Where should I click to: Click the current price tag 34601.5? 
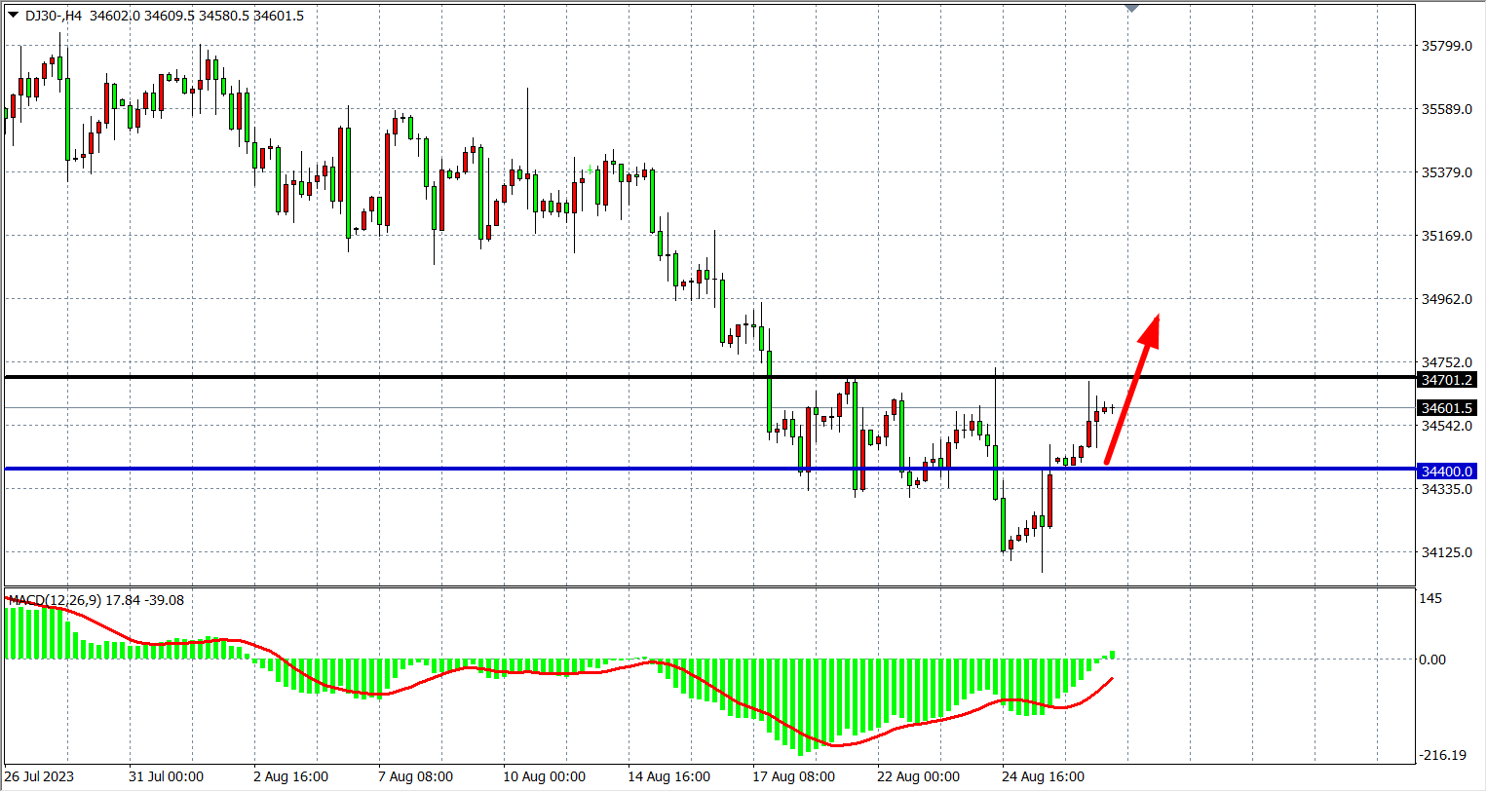pos(1447,408)
